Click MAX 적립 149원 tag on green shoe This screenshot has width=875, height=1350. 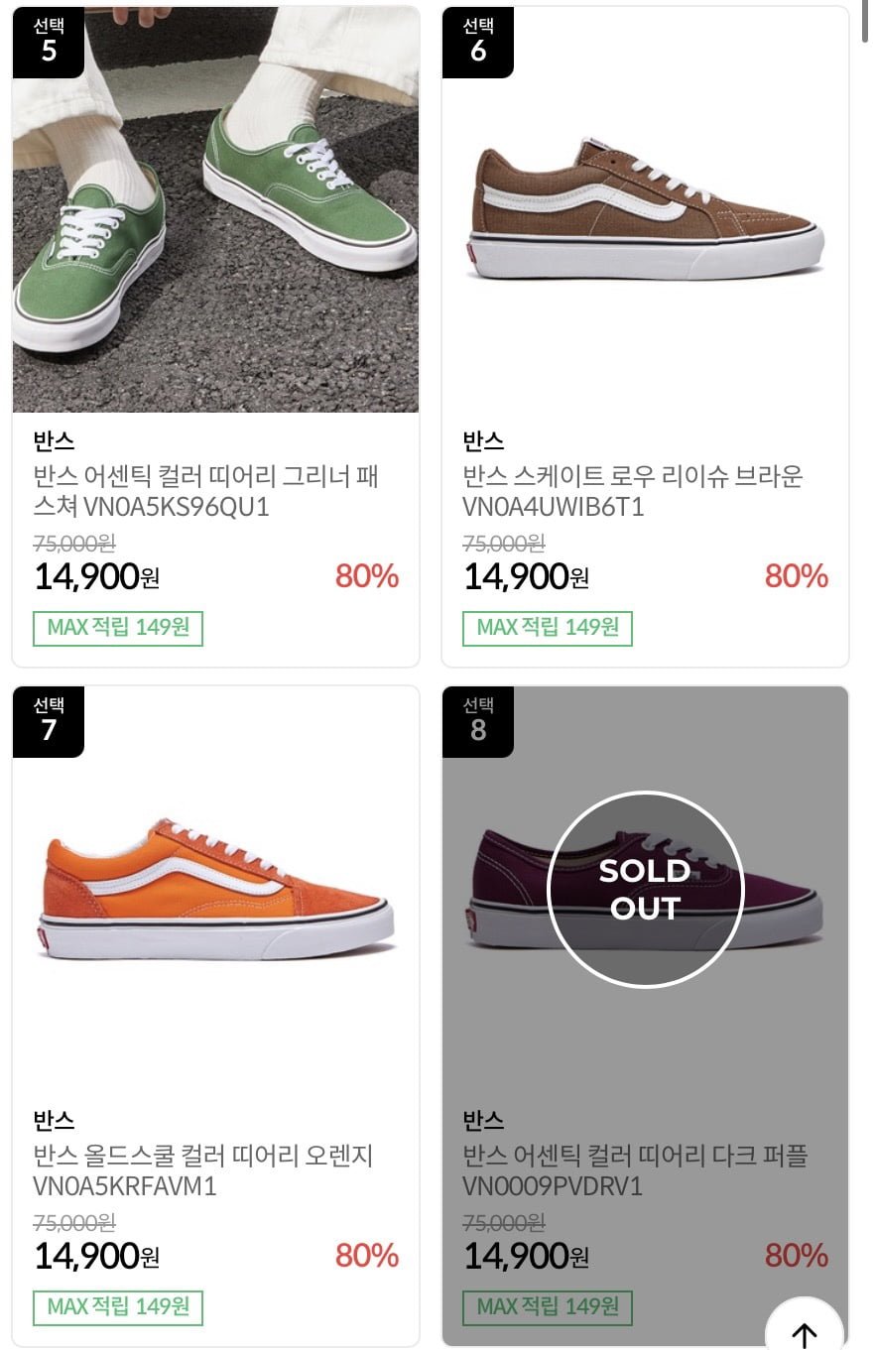[x=118, y=628]
